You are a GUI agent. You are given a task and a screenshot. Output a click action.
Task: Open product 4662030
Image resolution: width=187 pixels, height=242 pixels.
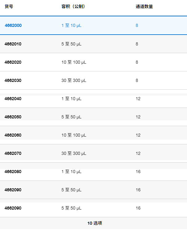click(x=13, y=80)
